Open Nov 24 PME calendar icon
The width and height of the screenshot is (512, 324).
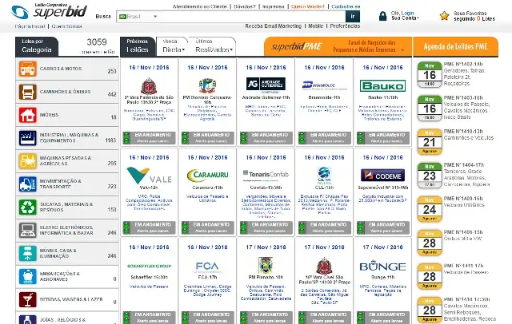point(430,209)
